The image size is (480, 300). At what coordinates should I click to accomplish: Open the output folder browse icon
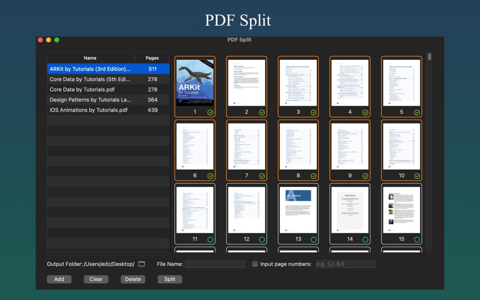[x=141, y=264]
